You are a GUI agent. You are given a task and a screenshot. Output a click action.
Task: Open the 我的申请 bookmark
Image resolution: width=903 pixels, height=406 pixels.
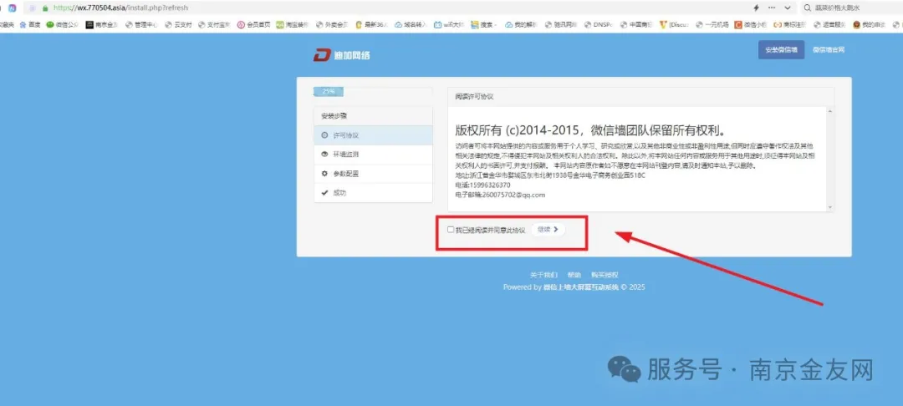point(870,25)
